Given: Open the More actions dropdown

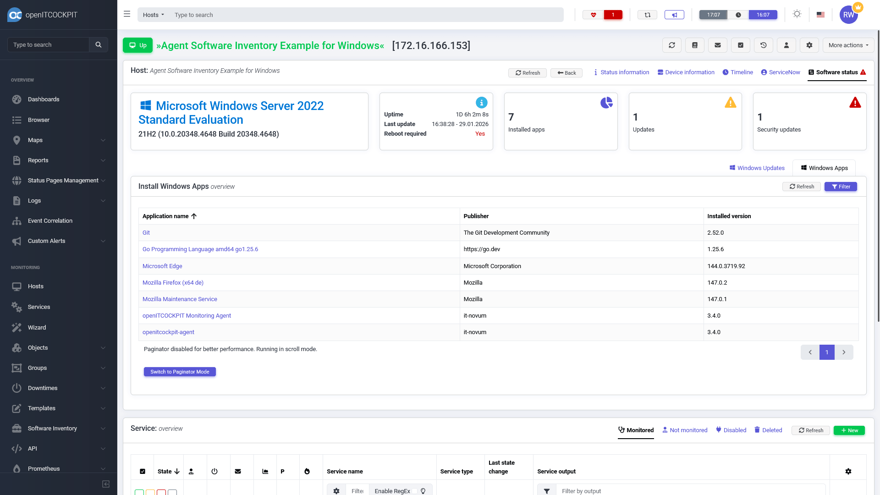Looking at the screenshot, I should [848, 45].
